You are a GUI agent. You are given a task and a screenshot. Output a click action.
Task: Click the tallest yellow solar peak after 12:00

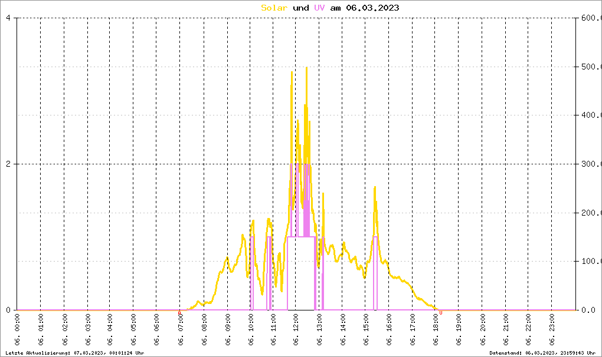[306, 68]
